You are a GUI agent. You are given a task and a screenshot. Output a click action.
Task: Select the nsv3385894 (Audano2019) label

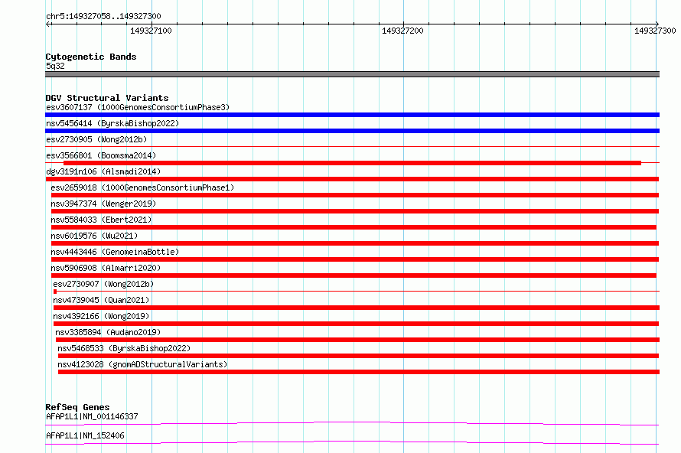tap(108, 332)
